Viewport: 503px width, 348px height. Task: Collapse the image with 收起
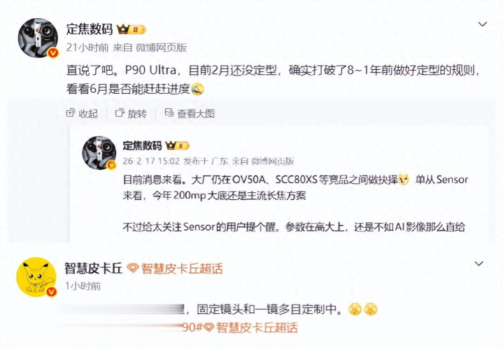[82, 113]
